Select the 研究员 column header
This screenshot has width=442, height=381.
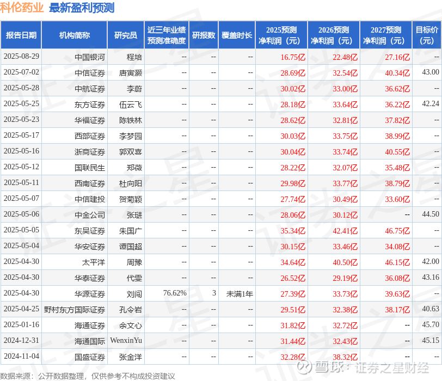(x=126, y=35)
